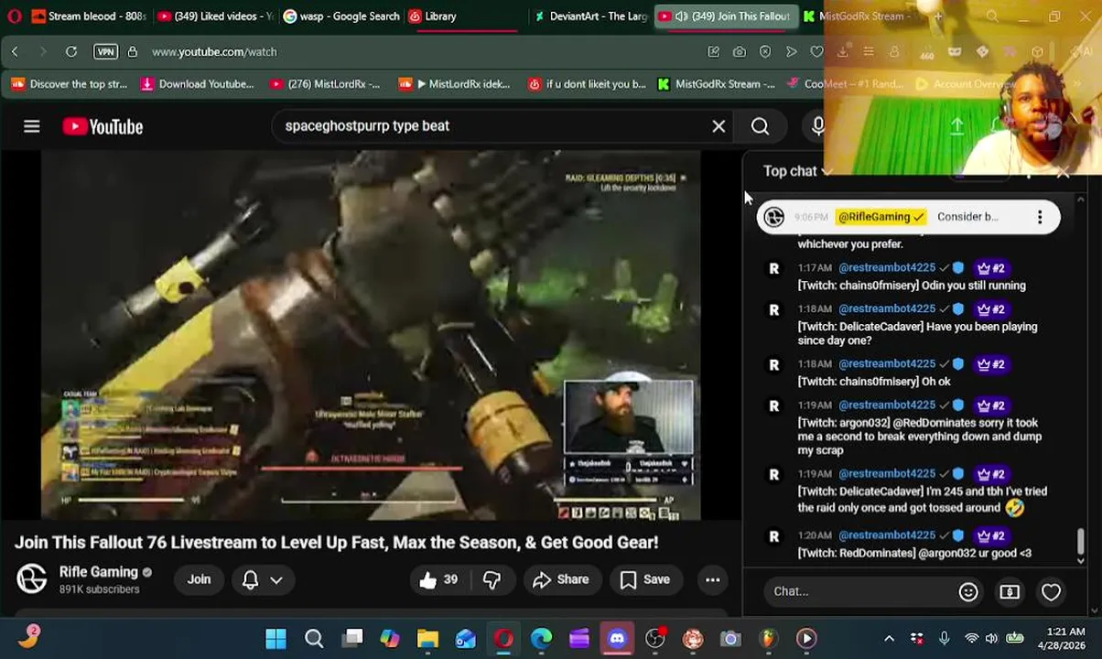
Task: Open MistGodRx Stream bookmark
Action: click(x=716, y=84)
